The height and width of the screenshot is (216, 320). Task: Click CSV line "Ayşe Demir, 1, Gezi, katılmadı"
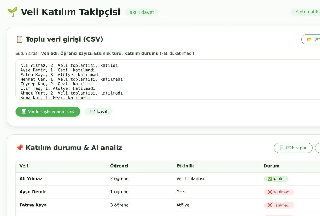[x=58, y=70]
